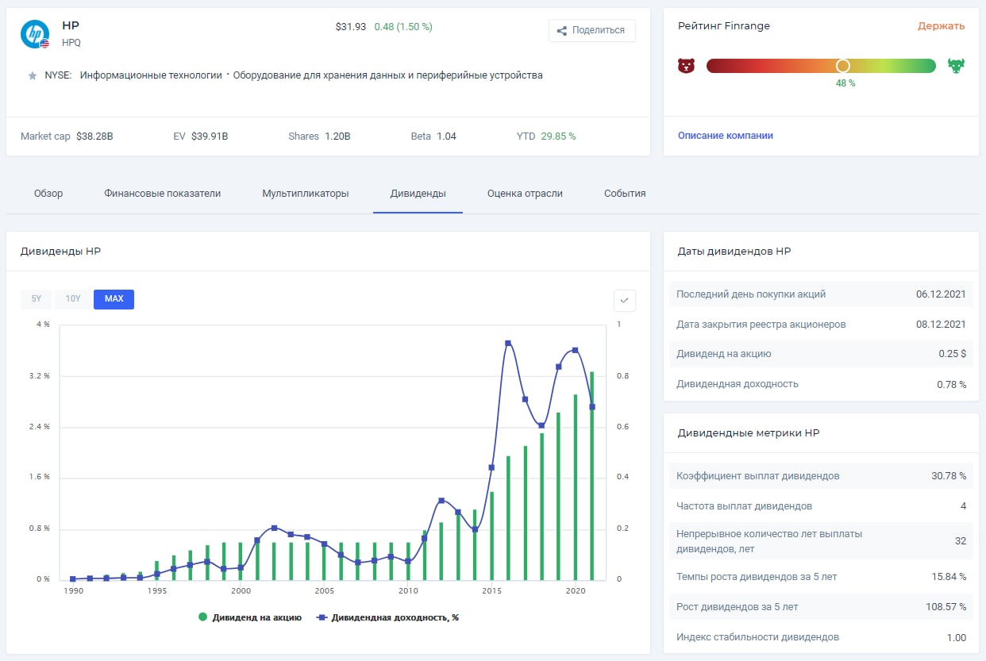986x661 pixels.
Task: Click the HP company logo
Action: point(35,33)
